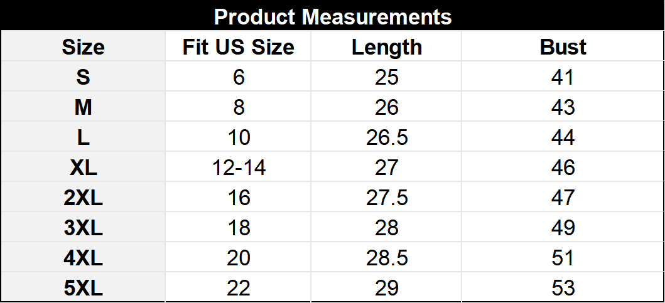The height and width of the screenshot is (303, 665).
Task: Click the Product Measurements title bar
Action: (332, 16)
